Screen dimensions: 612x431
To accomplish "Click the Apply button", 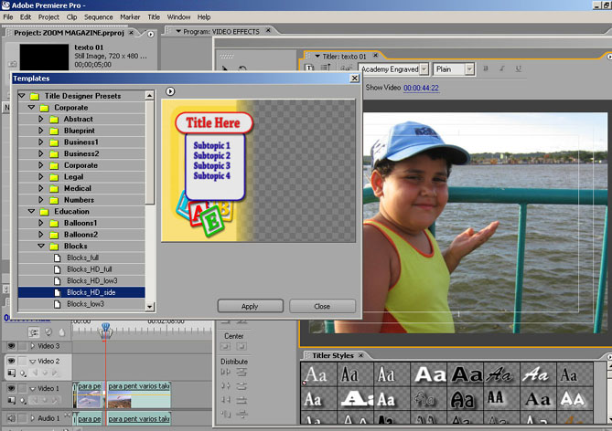I will (x=250, y=306).
